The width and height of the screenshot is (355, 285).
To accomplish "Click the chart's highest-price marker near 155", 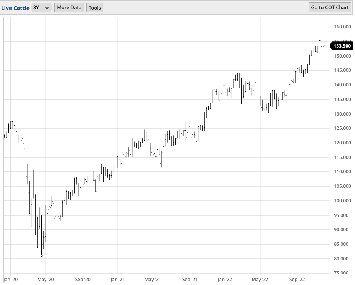I will pyautogui.click(x=320, y=41).
